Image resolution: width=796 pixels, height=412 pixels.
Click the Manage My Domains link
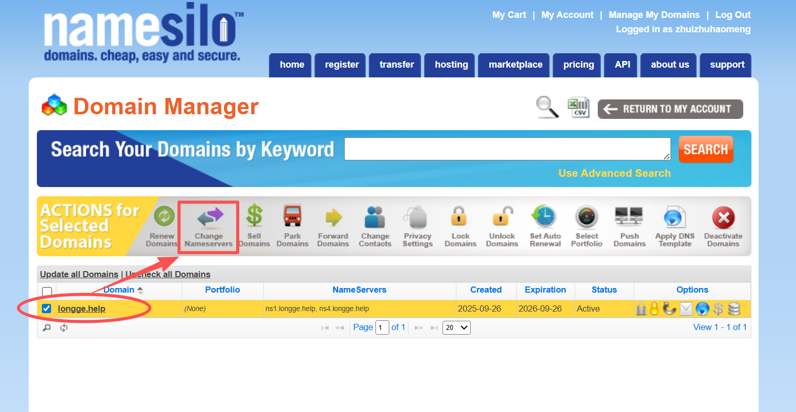[654, 15]
